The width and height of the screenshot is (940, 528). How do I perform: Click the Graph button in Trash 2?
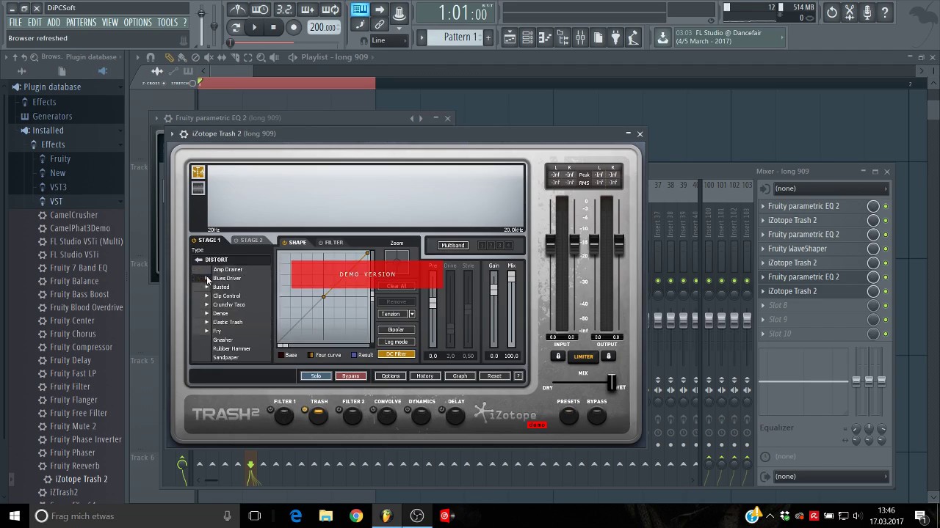[x=460, y=376]
